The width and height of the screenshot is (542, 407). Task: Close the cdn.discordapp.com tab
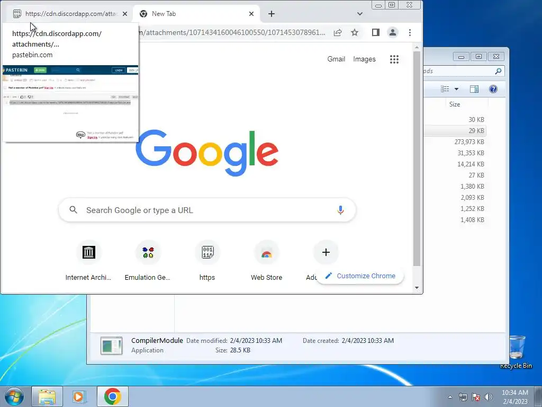(x=125, y=14)
